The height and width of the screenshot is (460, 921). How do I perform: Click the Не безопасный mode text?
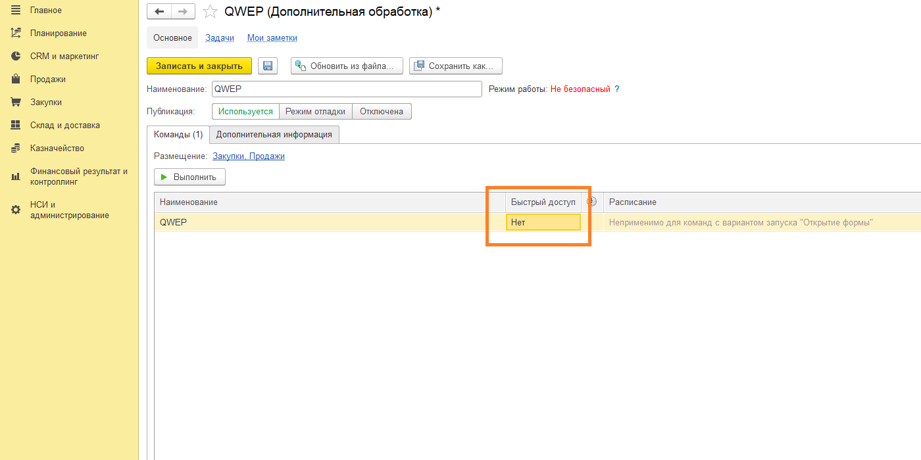[580, 89]
